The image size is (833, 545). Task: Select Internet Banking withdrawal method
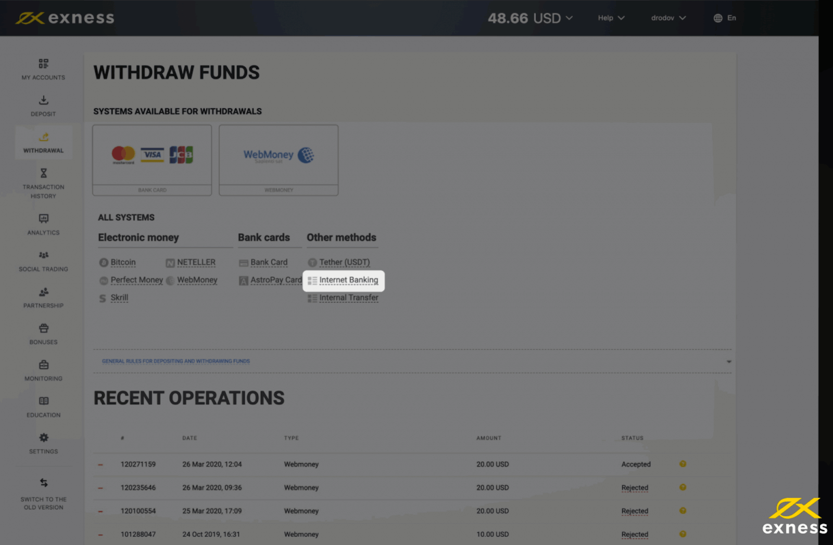[x=348, y=280]
